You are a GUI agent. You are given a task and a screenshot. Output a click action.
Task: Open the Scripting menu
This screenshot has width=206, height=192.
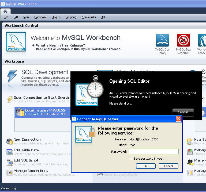tap(71, 17)
